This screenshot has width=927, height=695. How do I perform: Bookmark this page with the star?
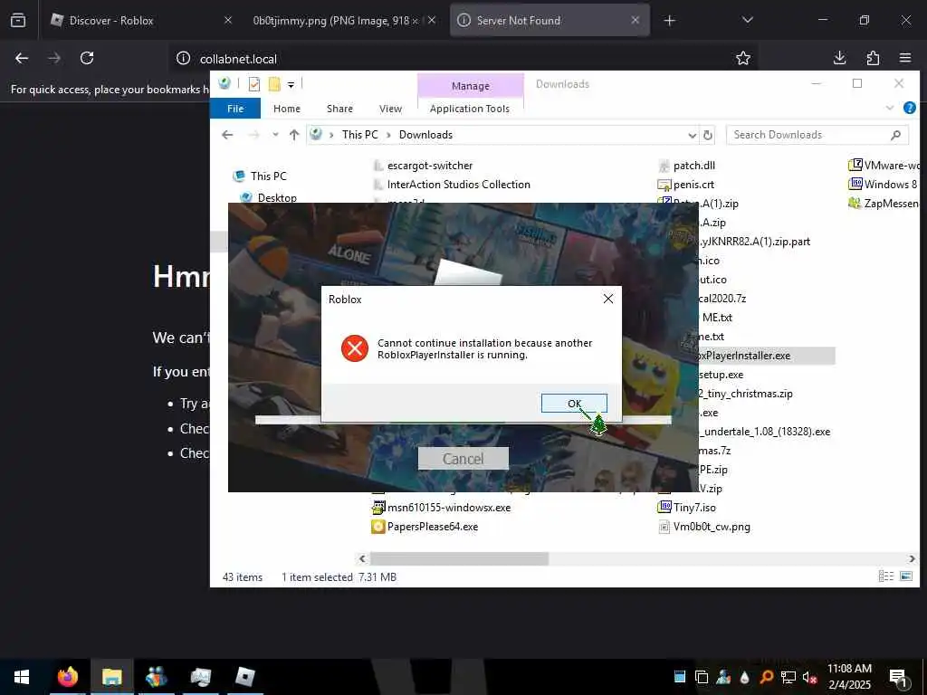[x=743, y=59]
